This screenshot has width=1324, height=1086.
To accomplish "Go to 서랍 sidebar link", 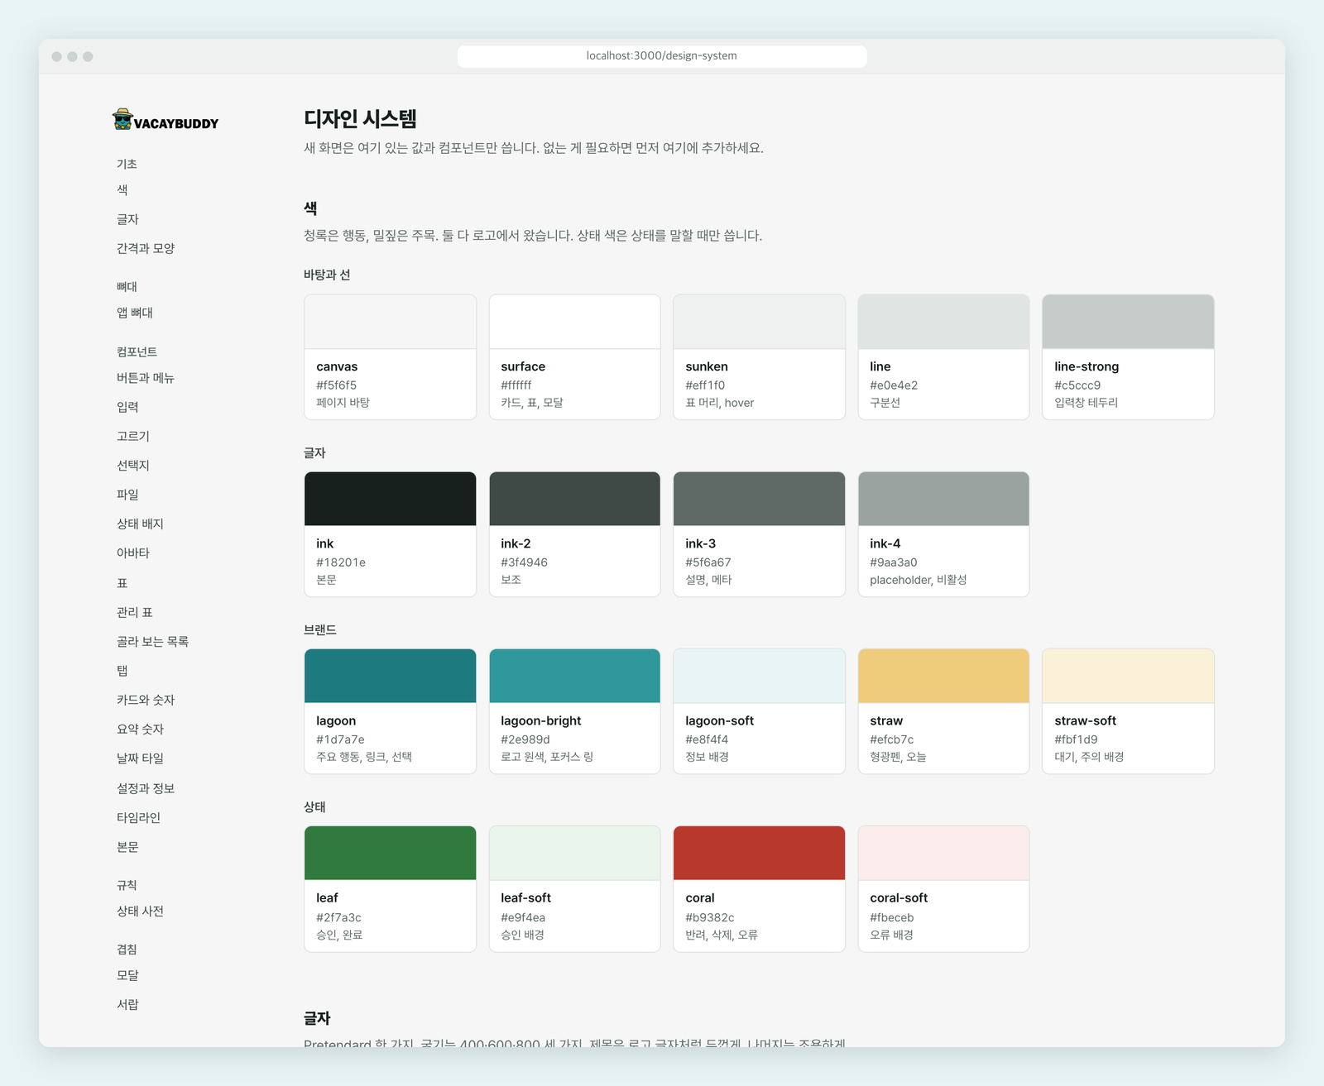I will (127, 1005).
